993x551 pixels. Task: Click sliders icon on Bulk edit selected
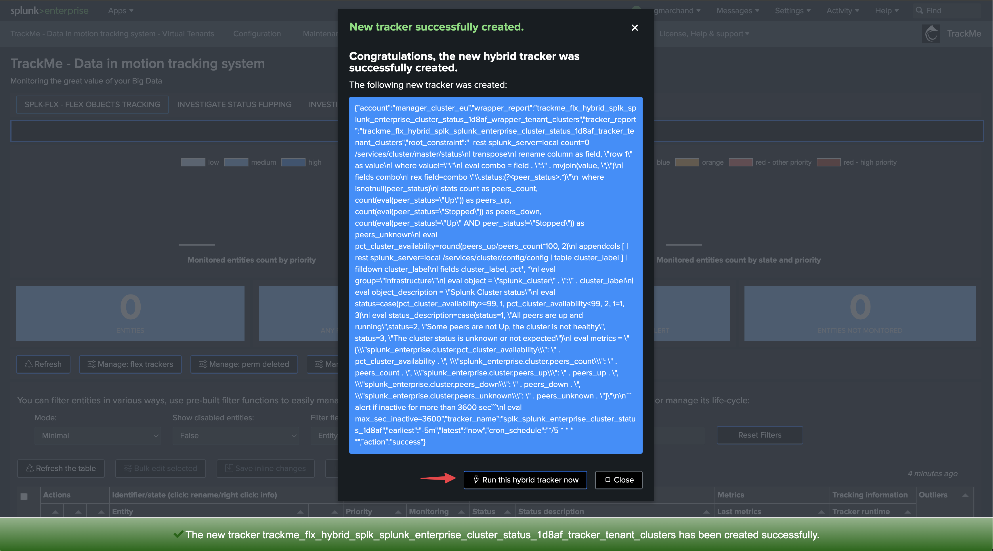pos(128,468)
